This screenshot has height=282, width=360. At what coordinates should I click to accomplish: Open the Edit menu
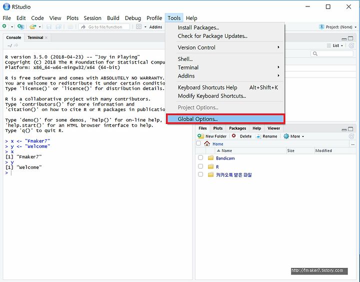[21, 18]
